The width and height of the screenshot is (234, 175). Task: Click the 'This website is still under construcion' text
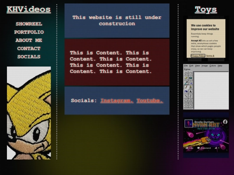117,21
